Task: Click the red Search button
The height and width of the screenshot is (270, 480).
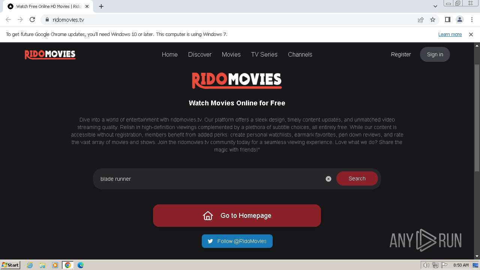Action: tap(357, 178)
